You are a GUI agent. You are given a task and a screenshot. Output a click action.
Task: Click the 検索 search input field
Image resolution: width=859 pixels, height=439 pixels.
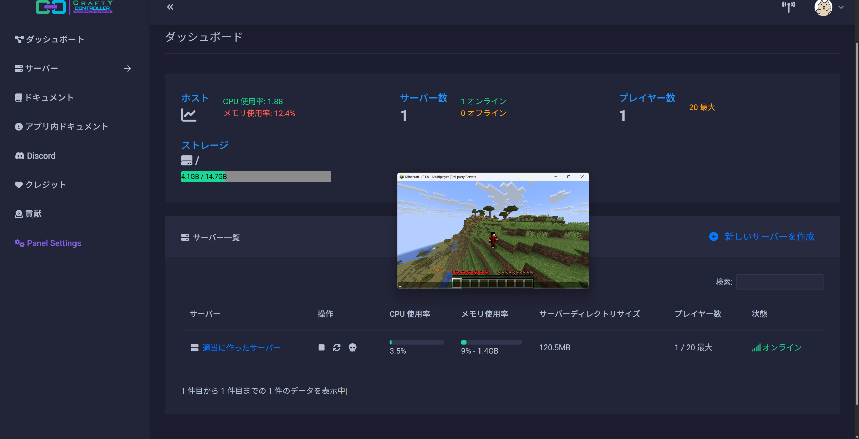(779, 282)
